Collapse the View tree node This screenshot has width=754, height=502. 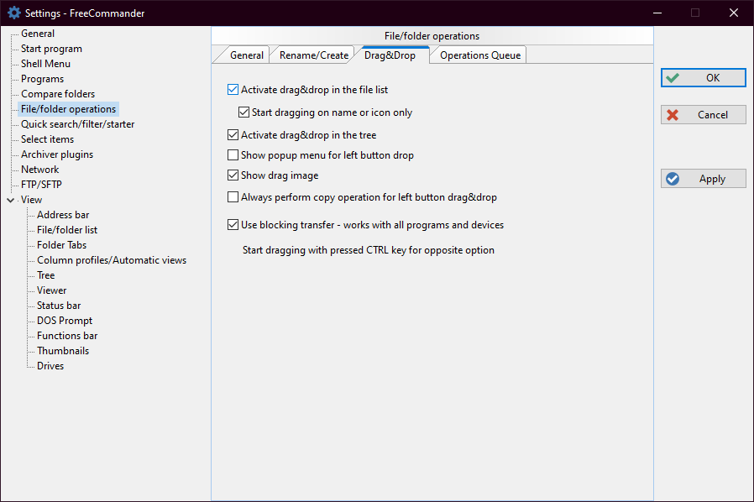10,201
